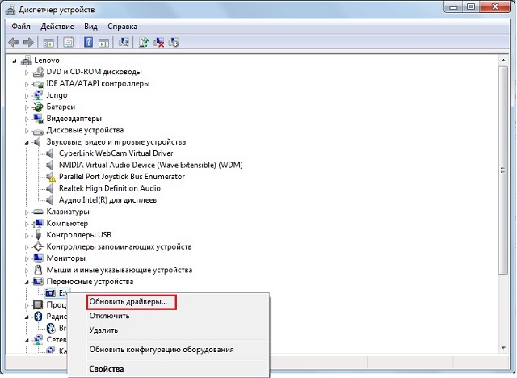517x378 pixels.
Task: Select Realtek High Definition Audio device
Action: [107, 188]
